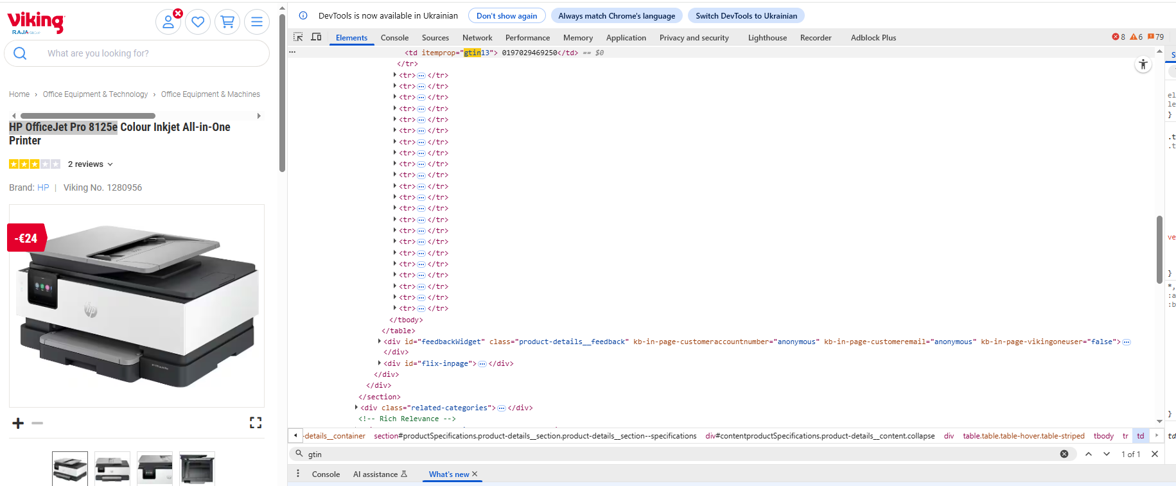This screenshot has width=1176, height=486.
Task: Select the first printer thumbnail
Action: 70,469
